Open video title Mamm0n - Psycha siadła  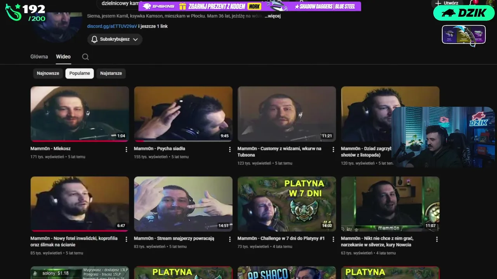tap(160, 148)
